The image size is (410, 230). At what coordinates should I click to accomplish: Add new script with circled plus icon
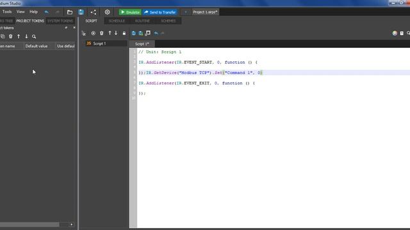(94, 33)
